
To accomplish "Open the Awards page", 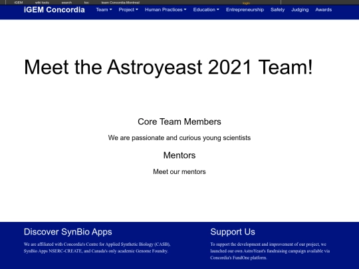I will point(324,10).
